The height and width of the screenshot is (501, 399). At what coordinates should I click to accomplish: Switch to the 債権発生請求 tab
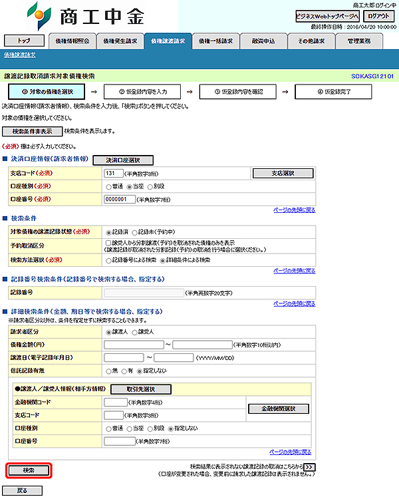(120, 41)
